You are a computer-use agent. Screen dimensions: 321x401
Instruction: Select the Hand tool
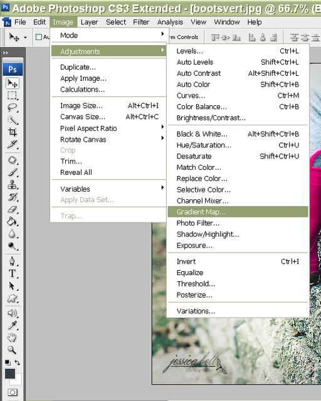click(x=13, y=338)
